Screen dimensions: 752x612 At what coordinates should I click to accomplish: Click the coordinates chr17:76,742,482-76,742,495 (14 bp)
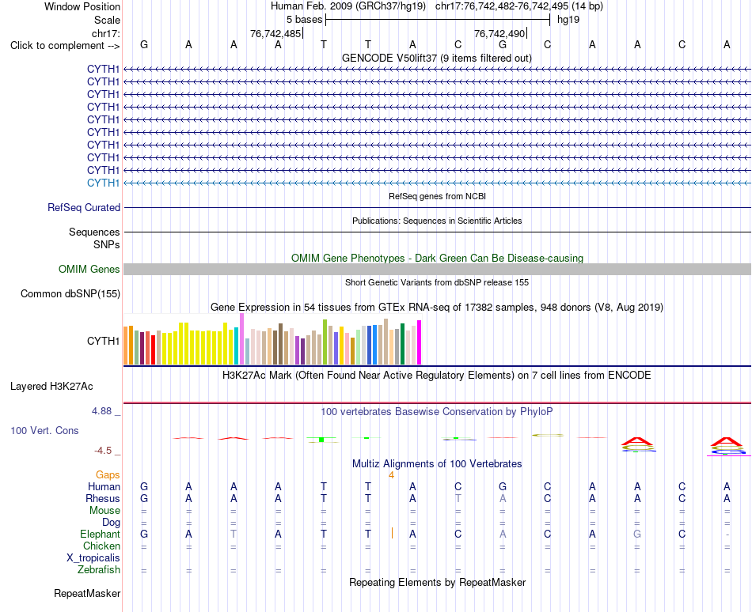519,6
